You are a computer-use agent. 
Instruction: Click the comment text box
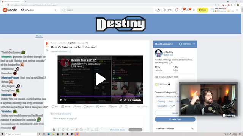pos(97,122)
